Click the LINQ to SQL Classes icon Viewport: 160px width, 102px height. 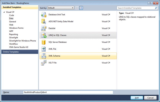coord(44,35)
